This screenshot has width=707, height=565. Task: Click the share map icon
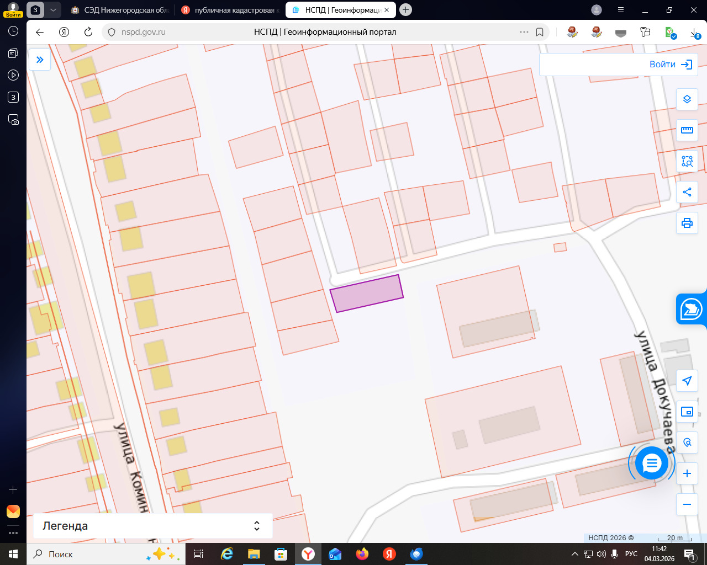(687, 192)
